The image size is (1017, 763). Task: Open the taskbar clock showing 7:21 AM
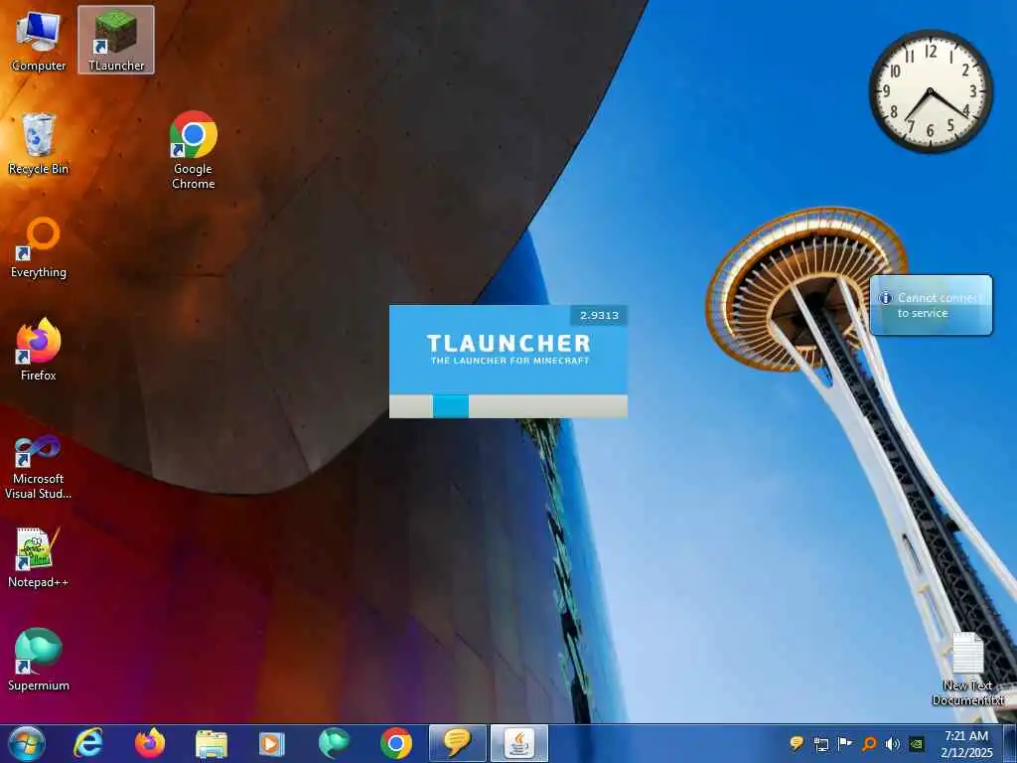click(966, 743)
